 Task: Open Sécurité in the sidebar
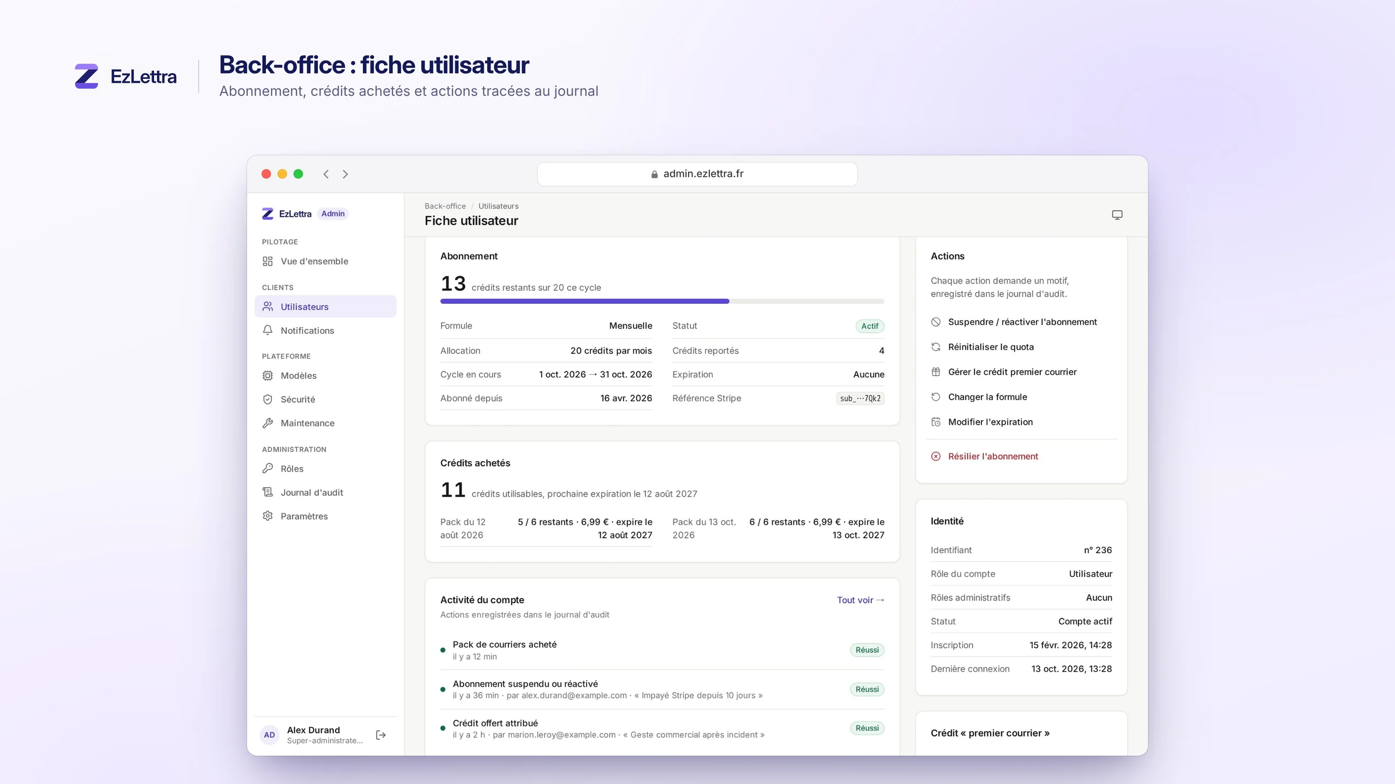point(325,399)
